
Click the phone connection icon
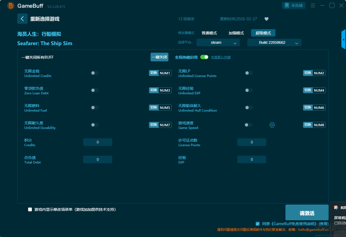[x=287, y=5]
